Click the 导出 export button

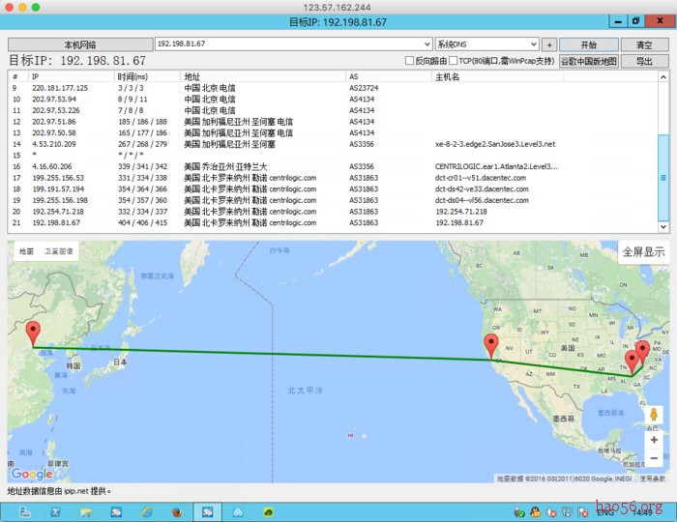[644, 61]
